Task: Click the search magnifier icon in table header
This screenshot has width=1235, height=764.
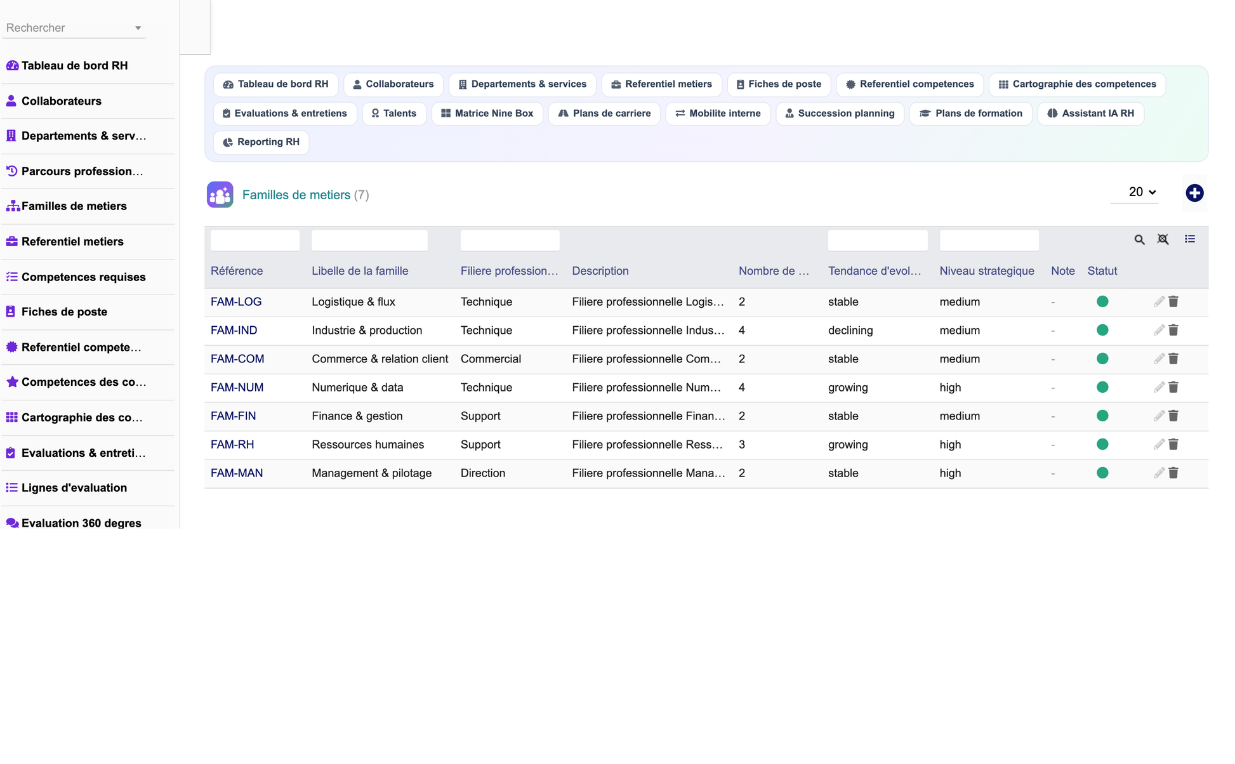Action: pyautogui.click(x=1140, y=240)
